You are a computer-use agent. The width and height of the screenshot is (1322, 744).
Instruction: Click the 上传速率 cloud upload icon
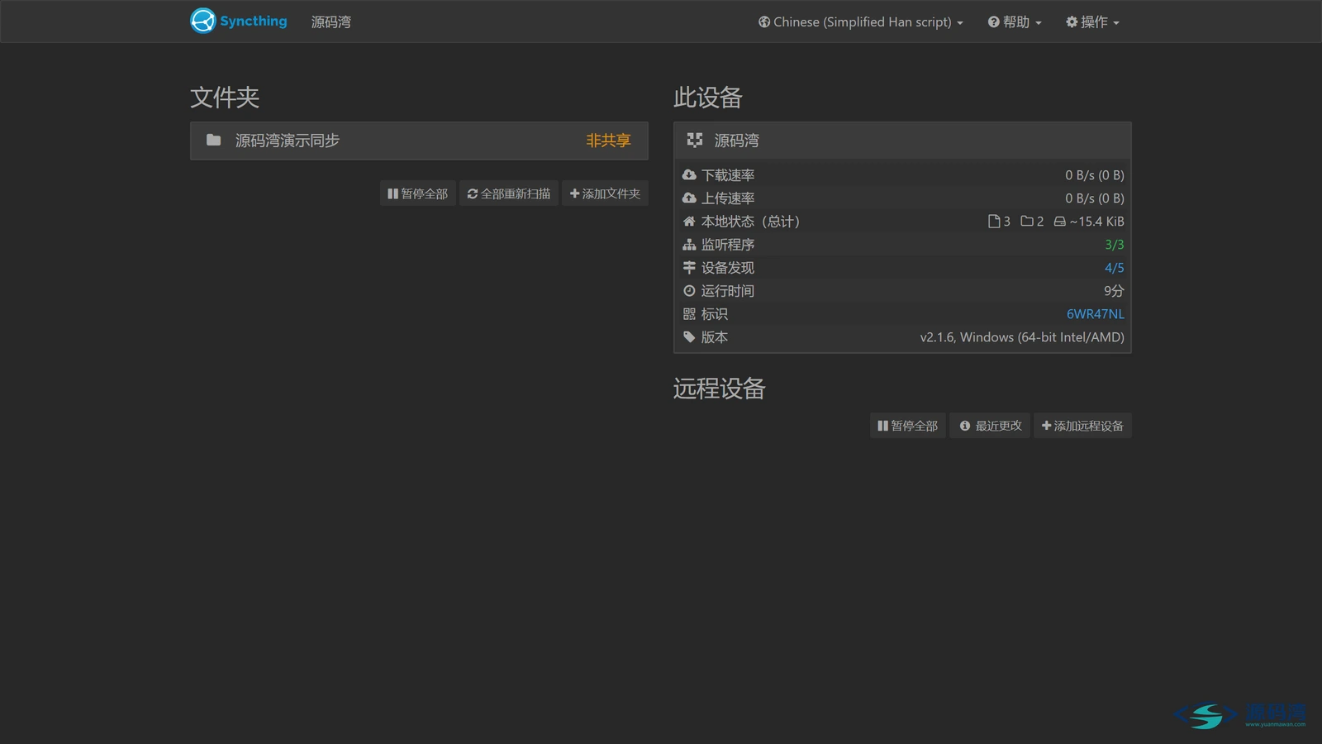[x=689, y=198]
